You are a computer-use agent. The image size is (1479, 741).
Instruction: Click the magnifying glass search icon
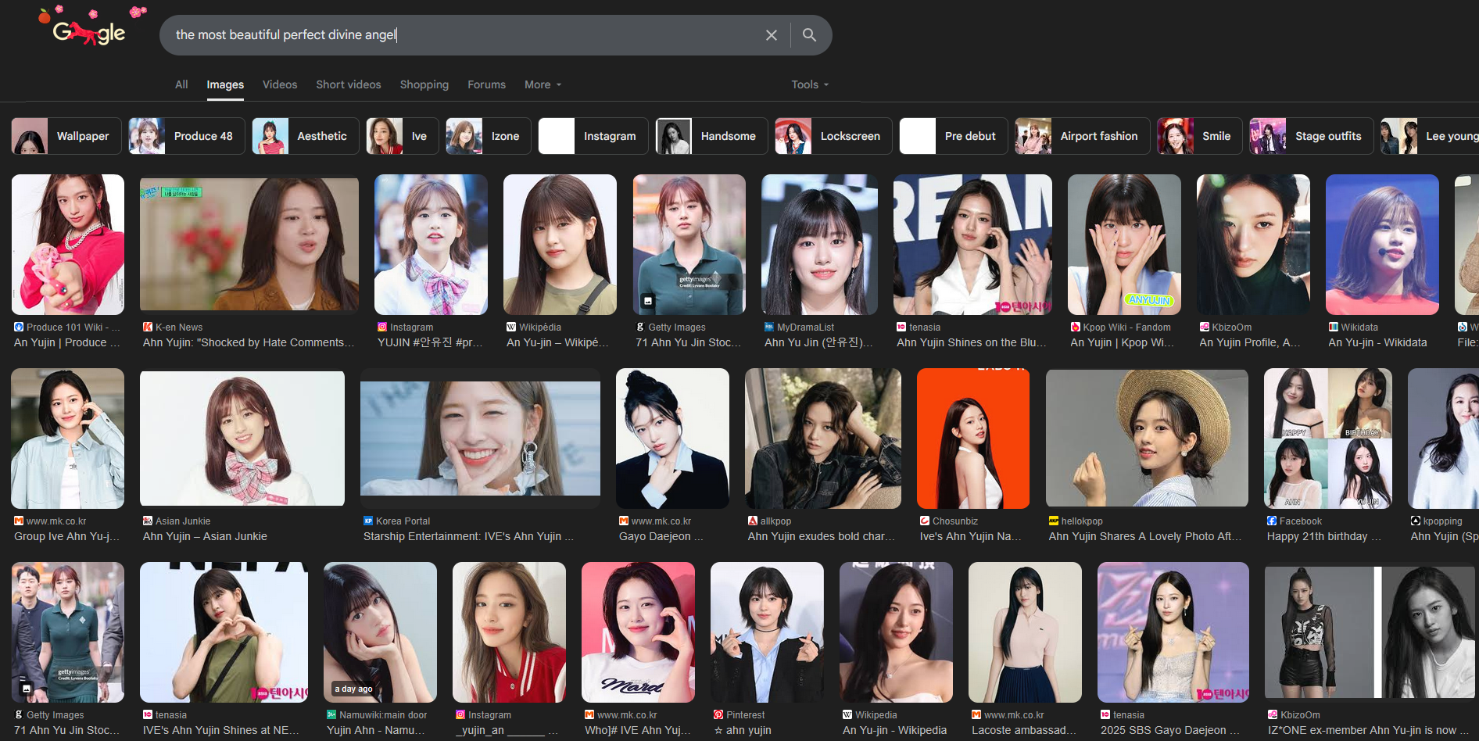coord(809,35)
